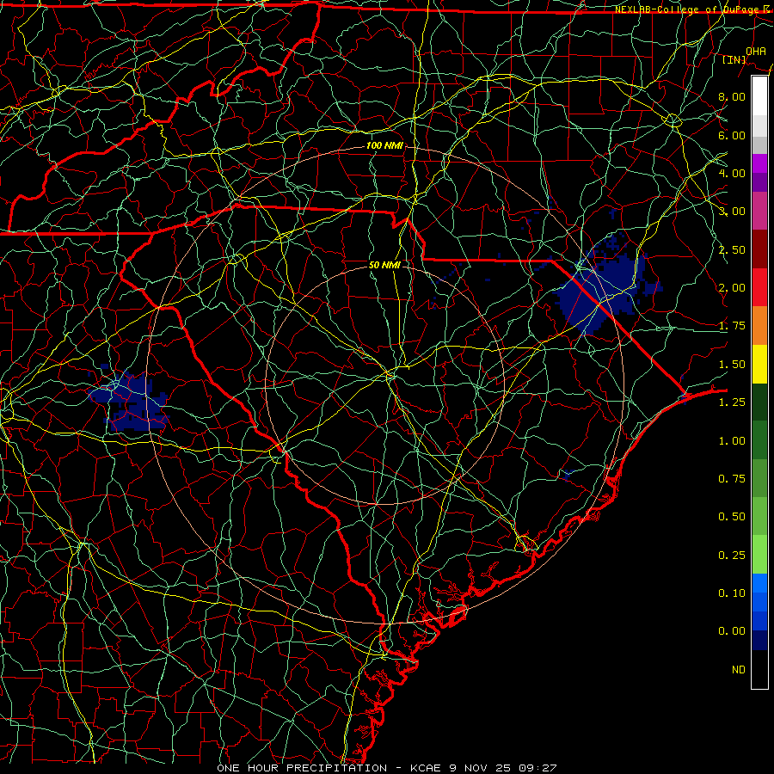
Task: Select the black ND swatch at scale bottom
Action: point(759,669)
